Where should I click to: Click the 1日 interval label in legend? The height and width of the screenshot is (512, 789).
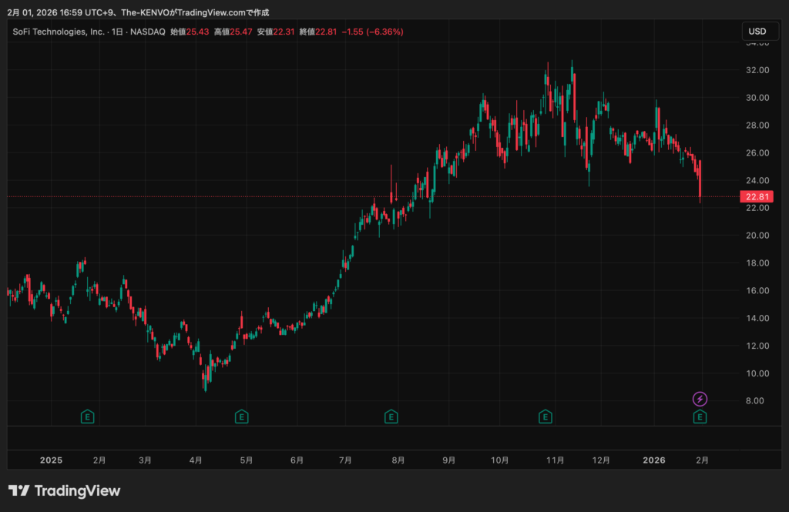click(x=116, y=32)
